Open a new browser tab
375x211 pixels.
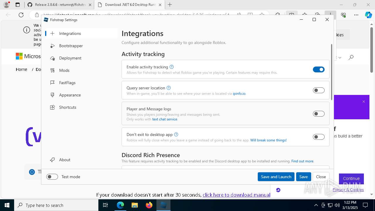[x=170, y=5]
